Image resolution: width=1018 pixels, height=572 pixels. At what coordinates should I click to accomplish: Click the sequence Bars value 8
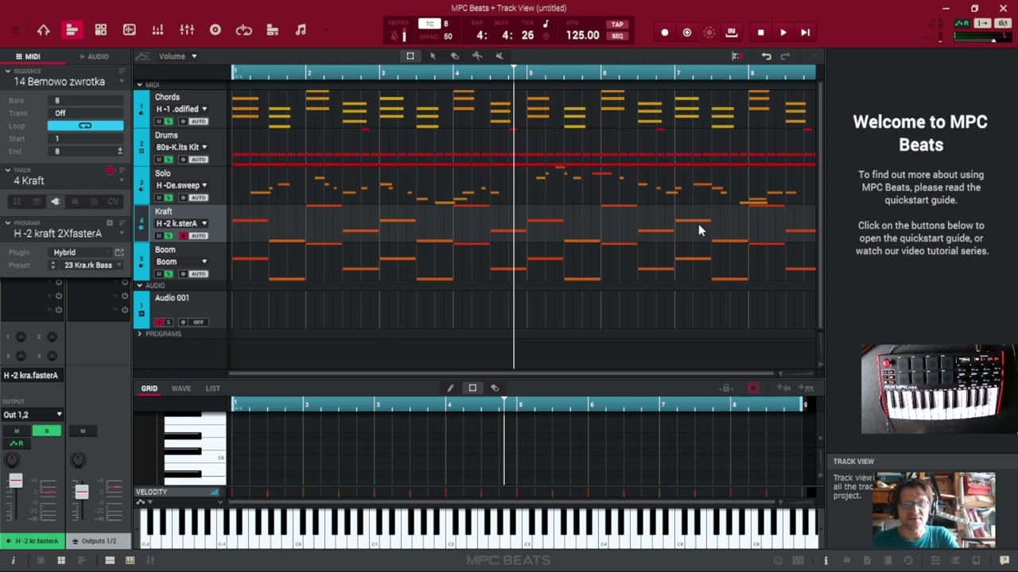(86, 101)
